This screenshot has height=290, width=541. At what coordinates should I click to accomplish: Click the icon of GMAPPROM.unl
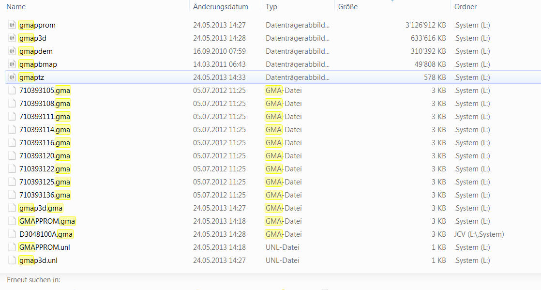(12, 247)
